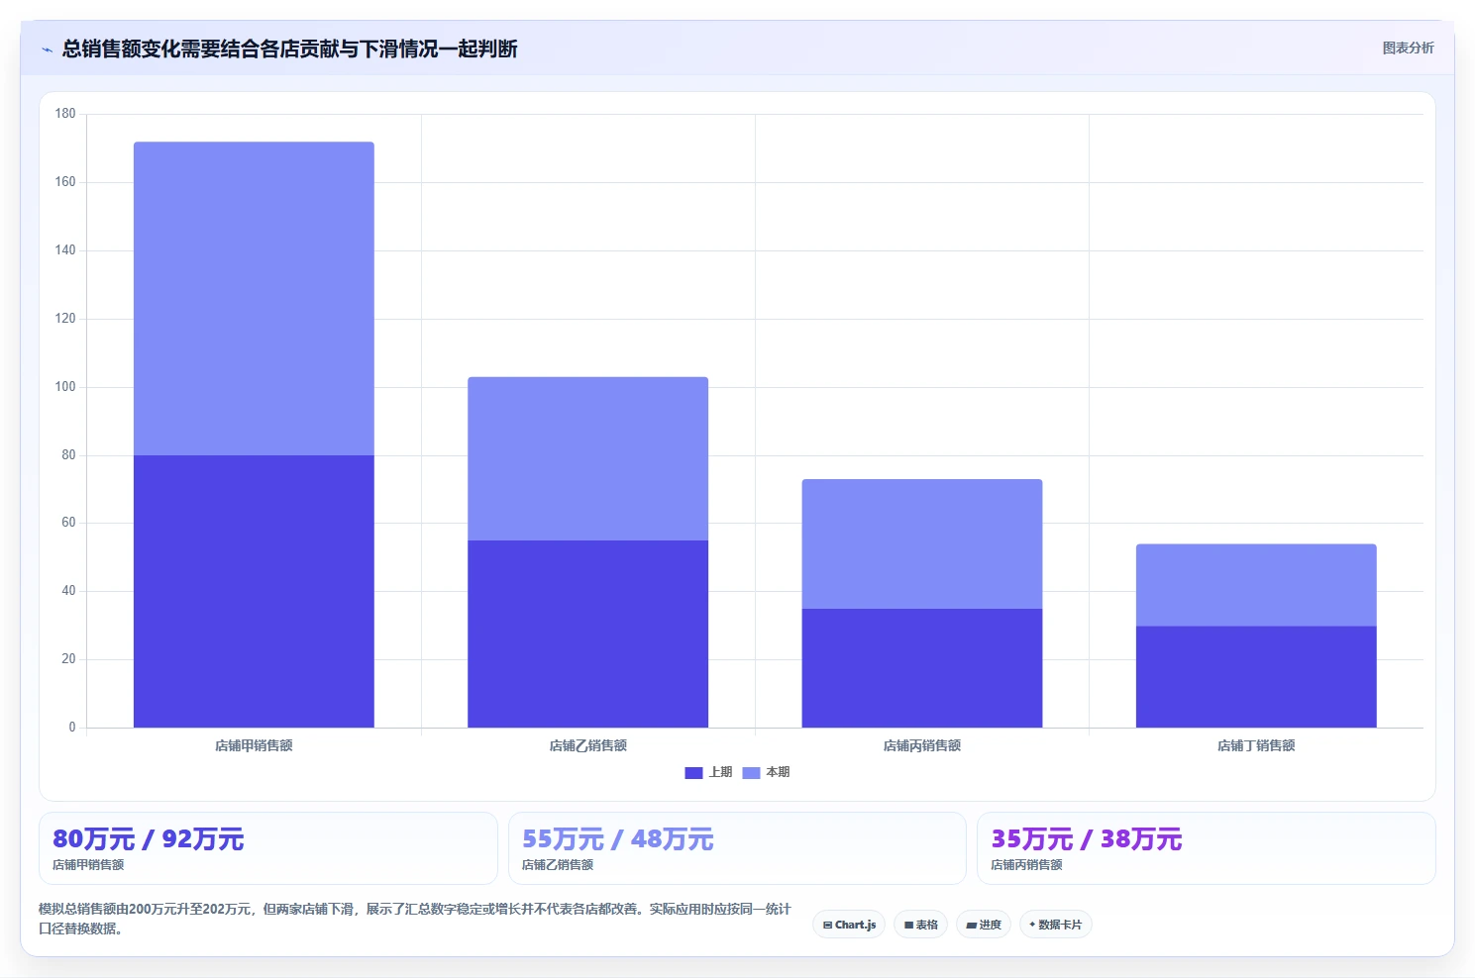
Task: Click the 图表分析 label in the header
Action: [x=1408, y=48]
